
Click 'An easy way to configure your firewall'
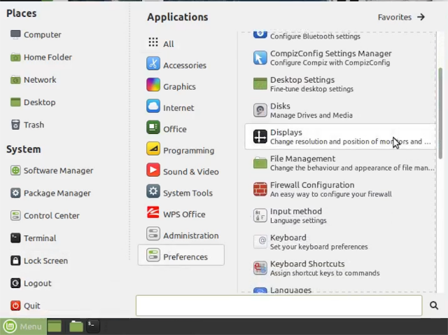coord(331,194)
